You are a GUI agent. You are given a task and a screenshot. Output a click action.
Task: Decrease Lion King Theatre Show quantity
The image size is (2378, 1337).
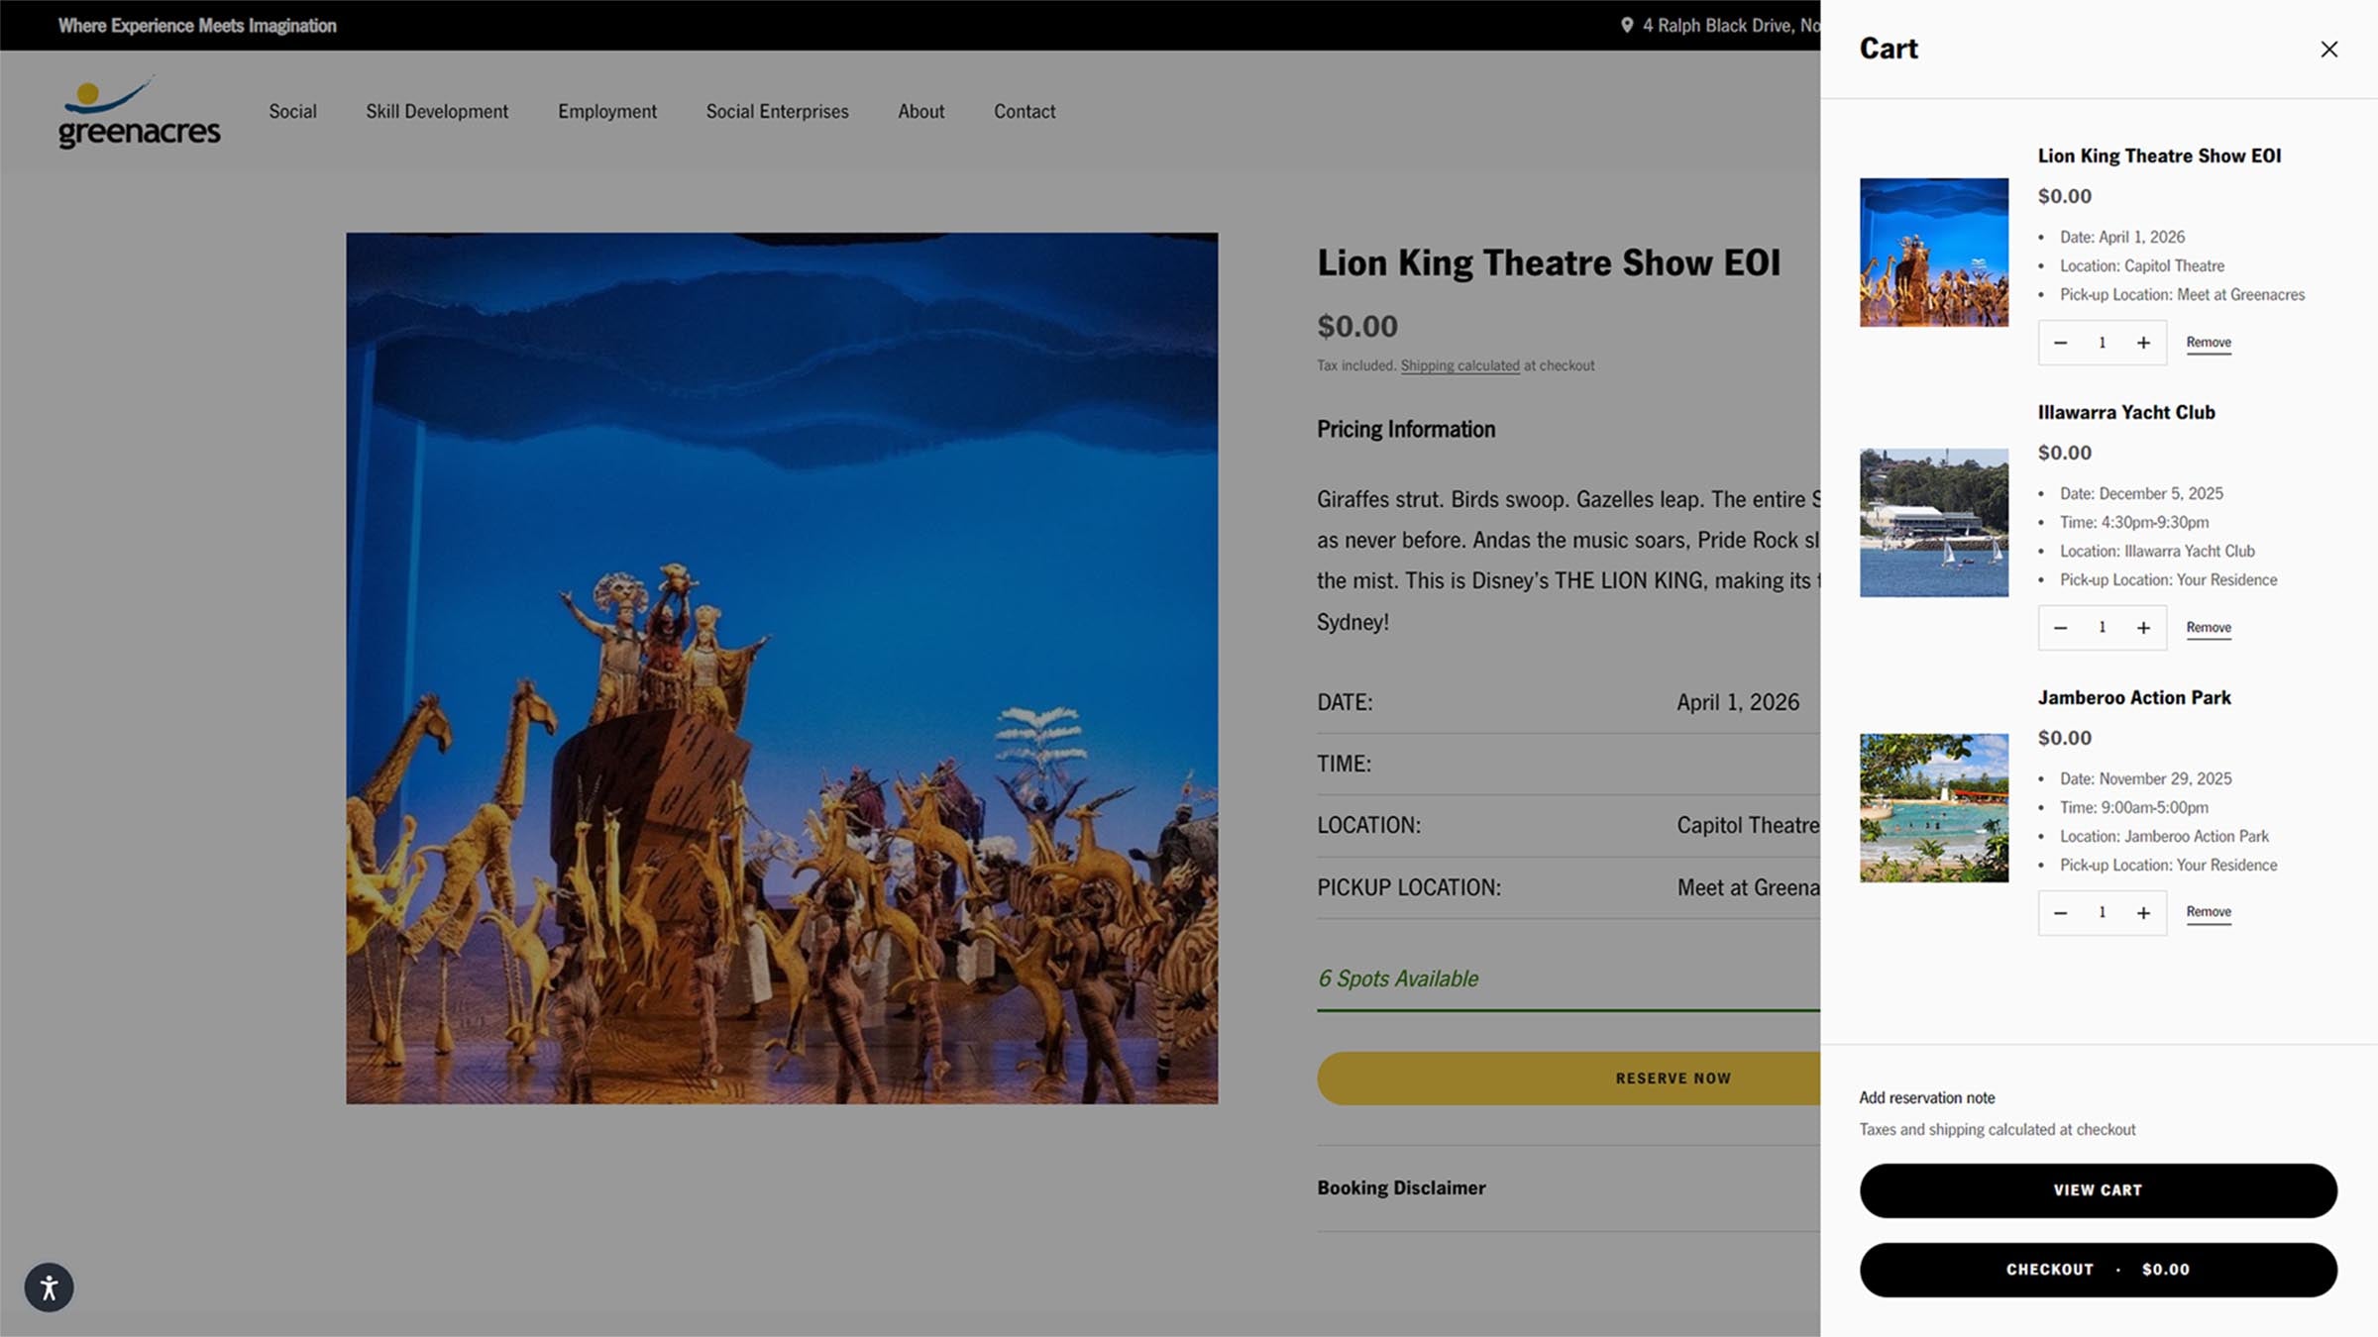[2060, 343]
